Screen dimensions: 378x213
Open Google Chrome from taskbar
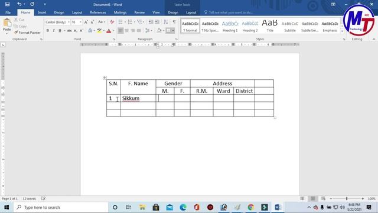[x=250, y=207]
